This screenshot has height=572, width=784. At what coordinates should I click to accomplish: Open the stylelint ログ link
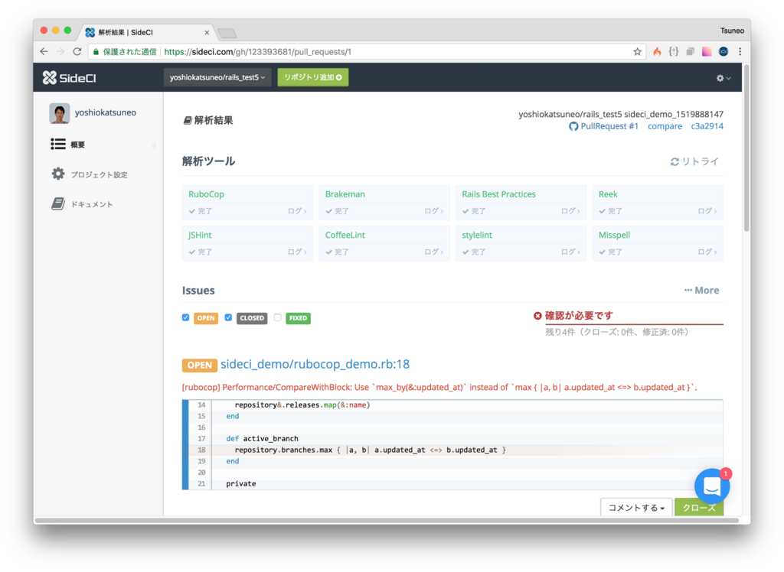[x=570, y=252]
